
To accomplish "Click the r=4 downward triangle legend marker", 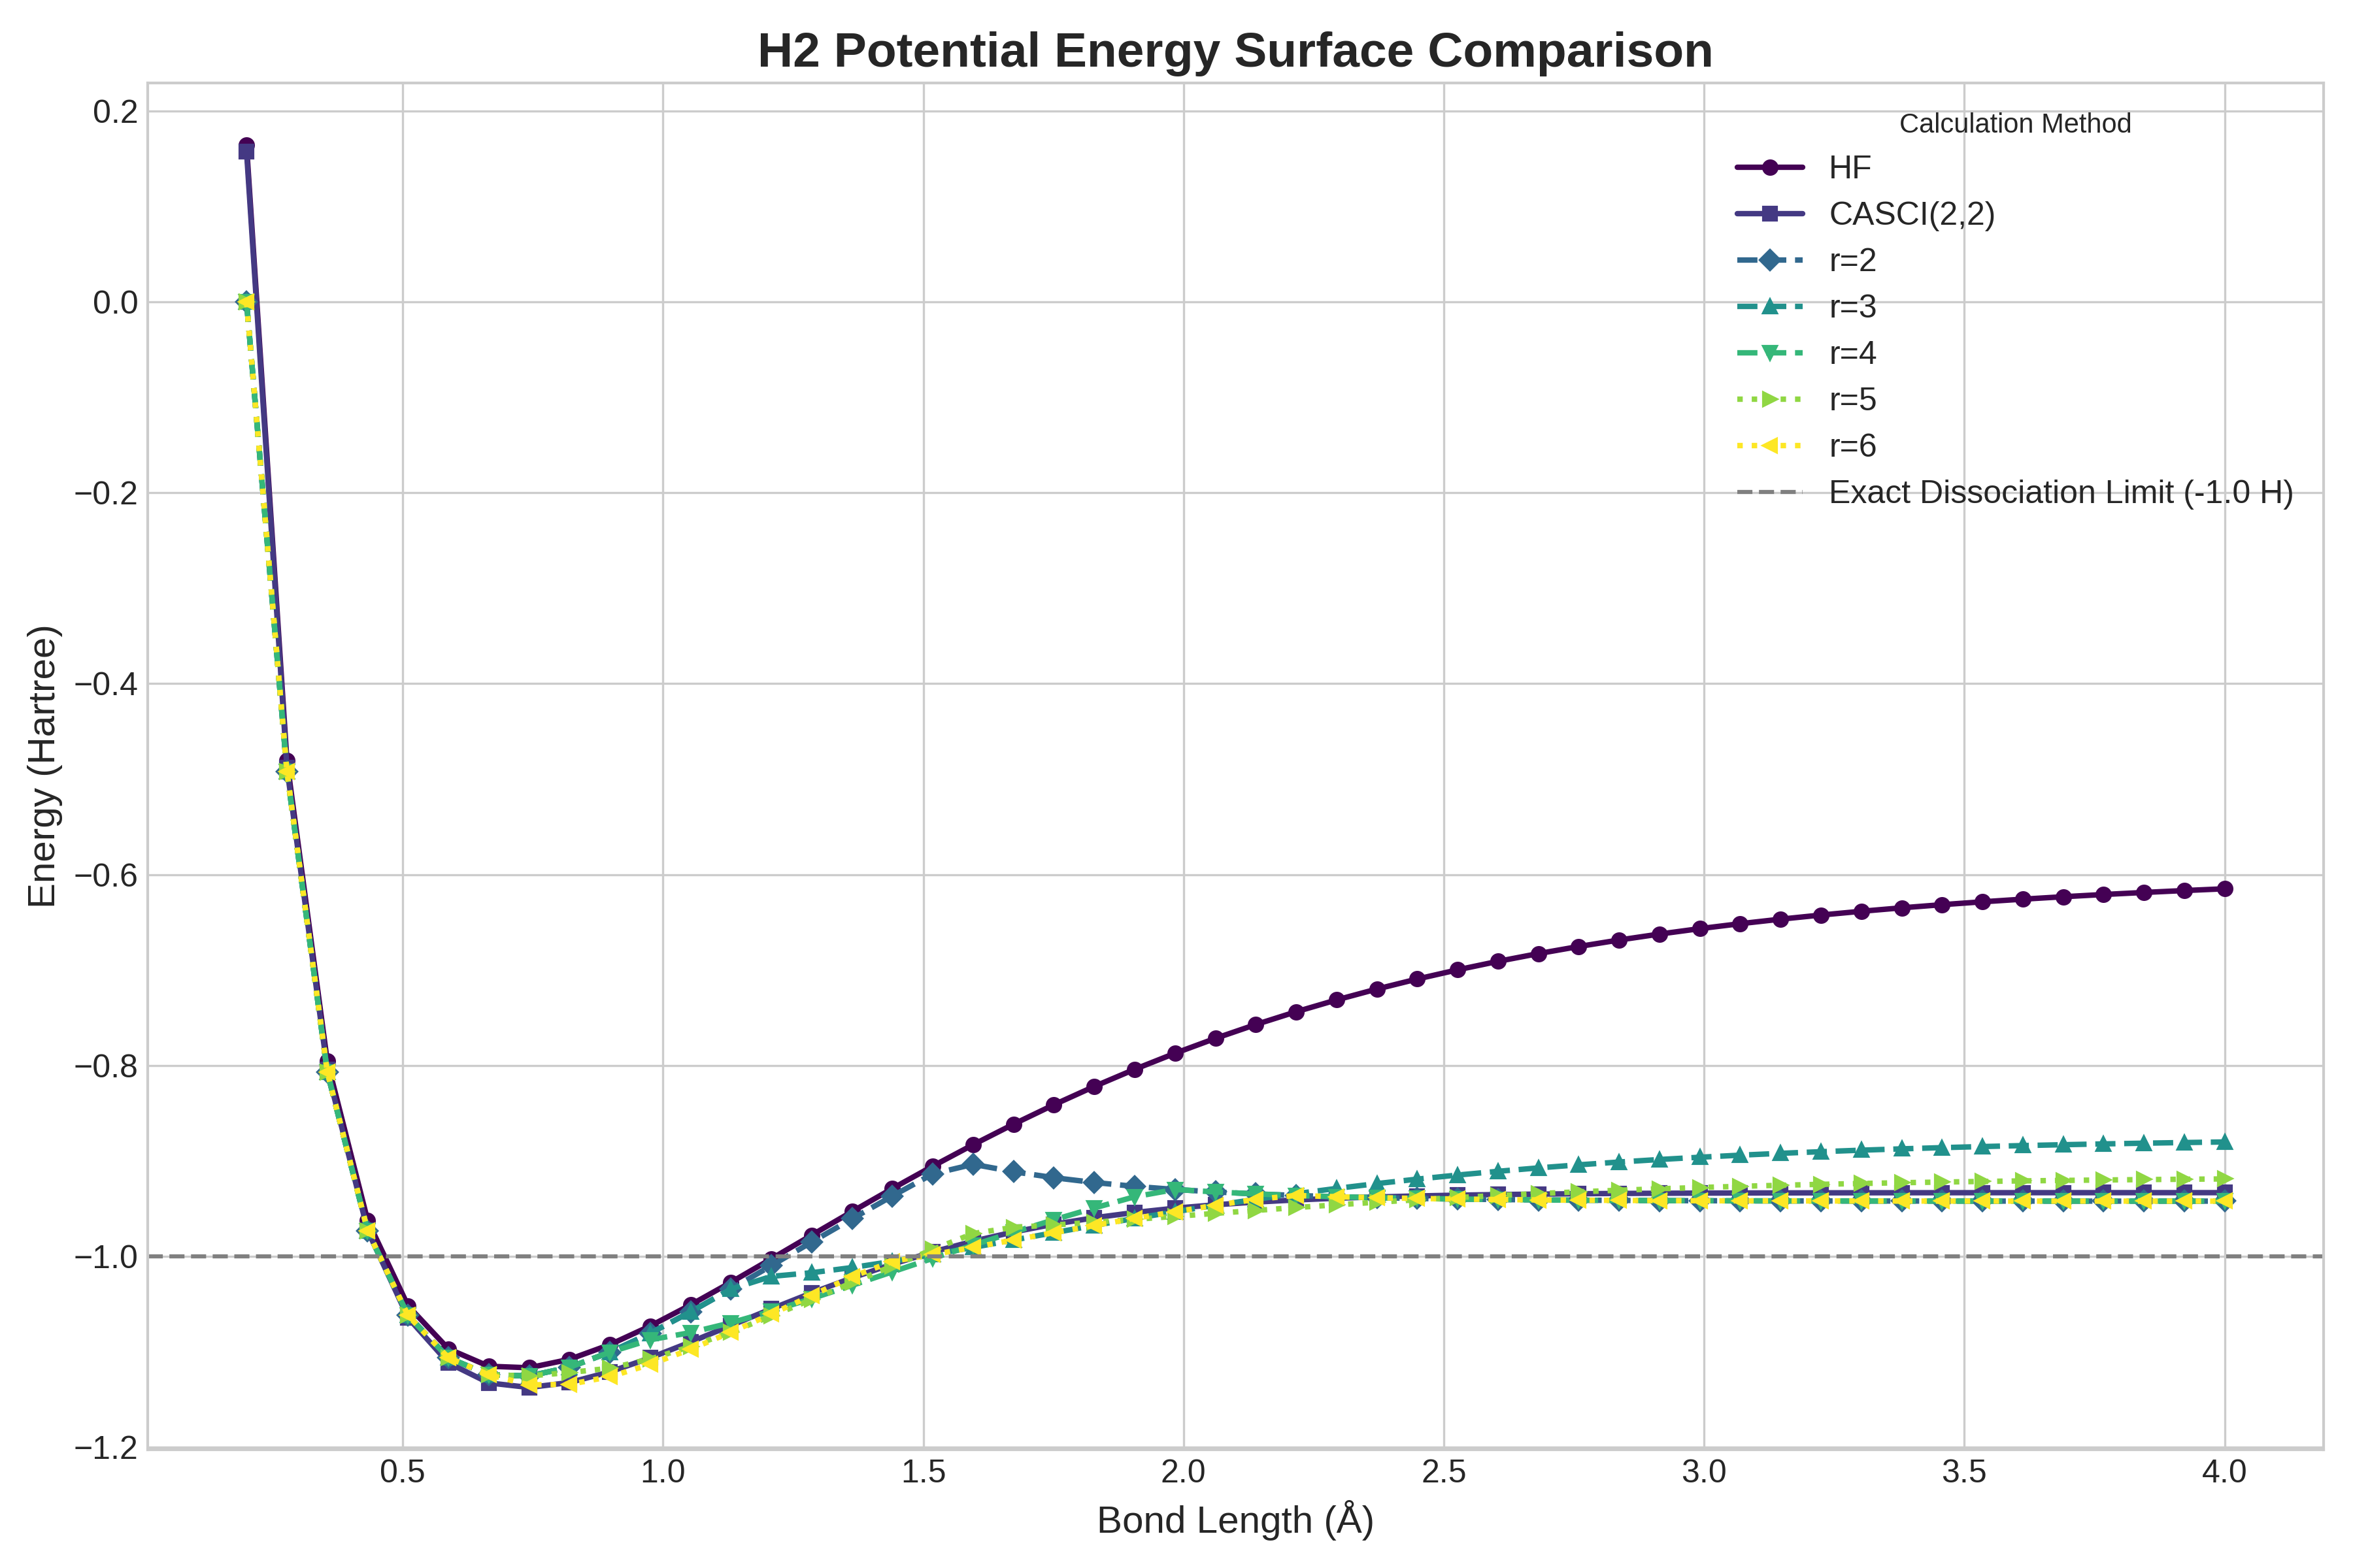I will pyautogui.click(x=1770, y=353).
